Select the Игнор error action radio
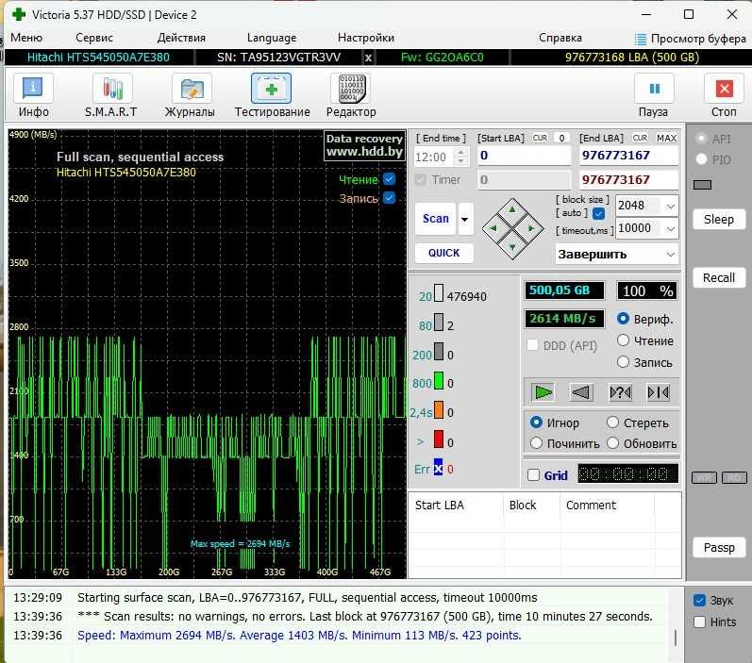752x663 pixels. click(x=536, y=423)
